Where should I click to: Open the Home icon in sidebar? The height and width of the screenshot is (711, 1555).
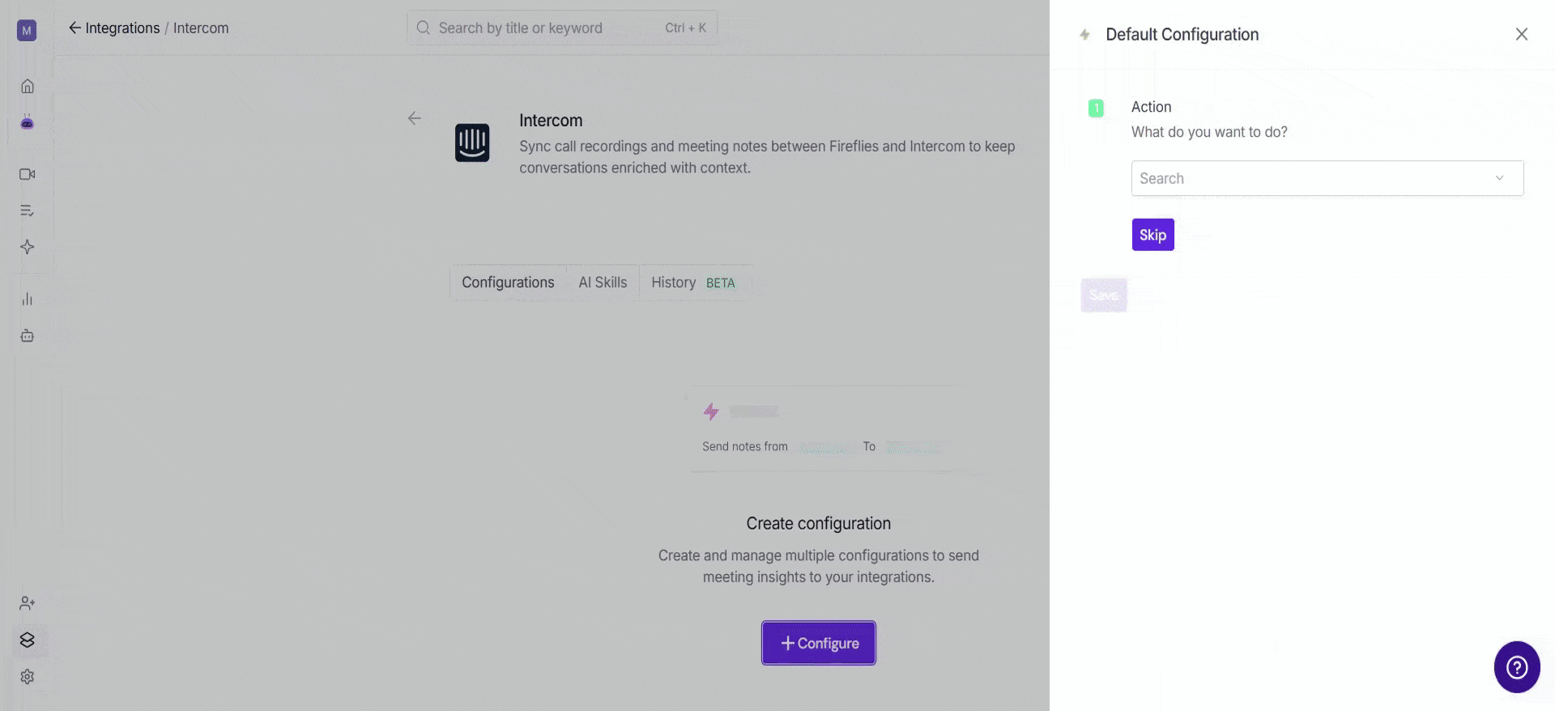coord(27,86)
